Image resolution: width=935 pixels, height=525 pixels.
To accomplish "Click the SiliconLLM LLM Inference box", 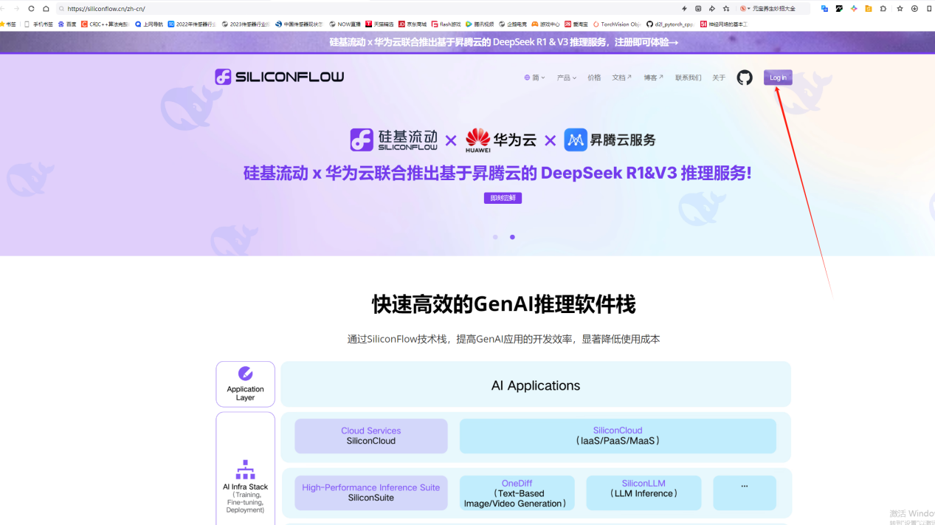I will click(644, 493).
